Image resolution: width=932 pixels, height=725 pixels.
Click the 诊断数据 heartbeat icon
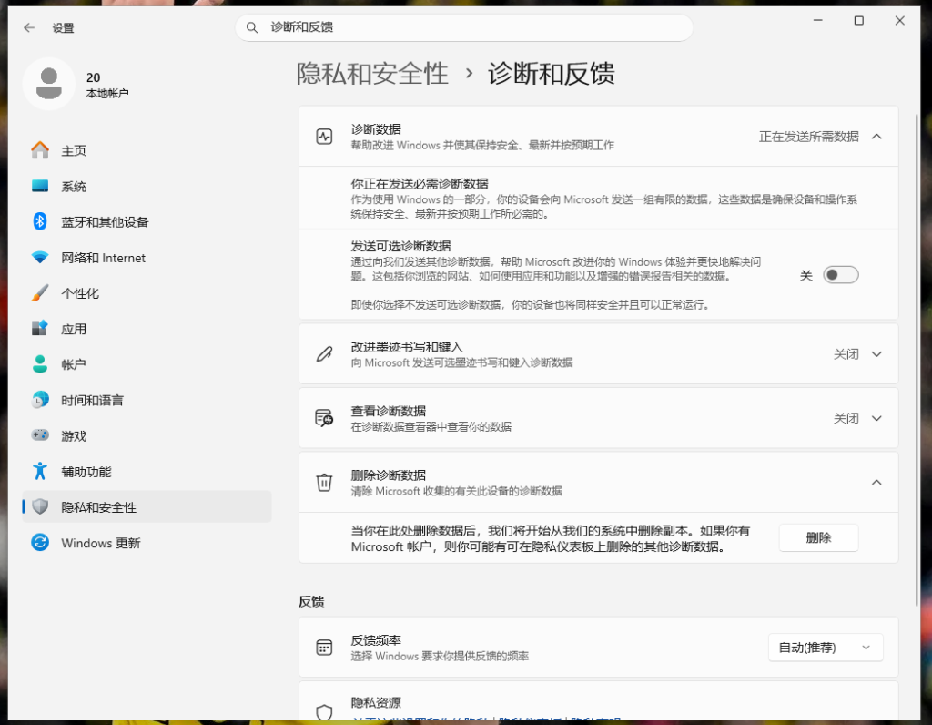coord(324,137)
